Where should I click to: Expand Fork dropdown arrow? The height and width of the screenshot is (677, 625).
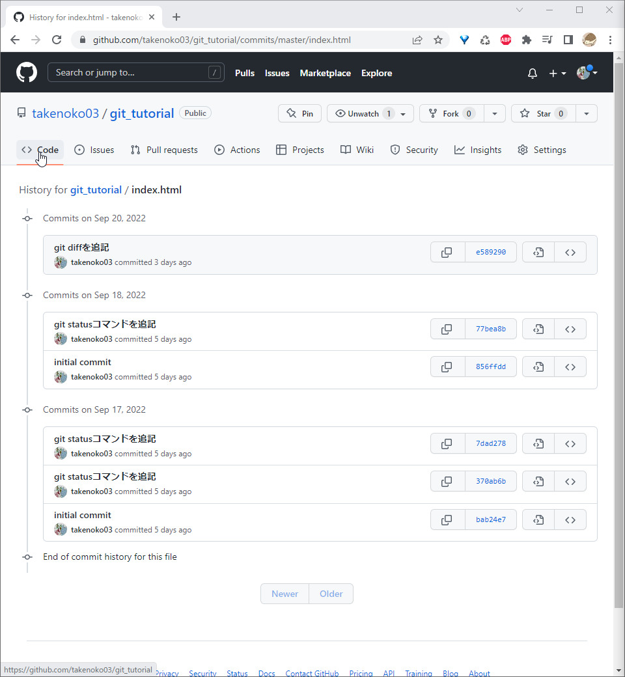click(x=495, y=114)
